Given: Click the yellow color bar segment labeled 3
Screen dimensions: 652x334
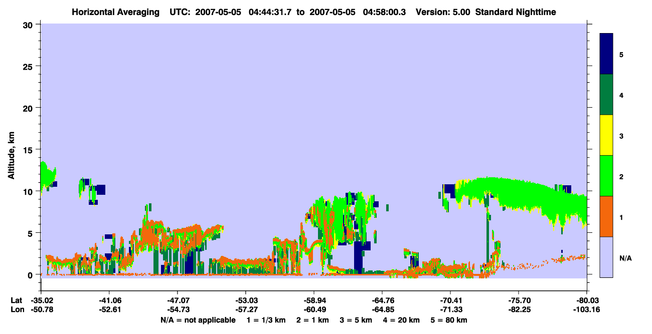Looking at the screenshot, I should (606, 135).
